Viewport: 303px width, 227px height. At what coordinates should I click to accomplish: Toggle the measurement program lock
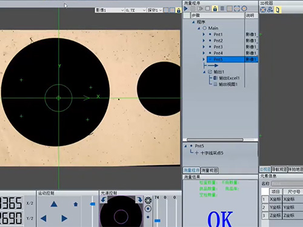pyautogui.click(x=215, y=8)
